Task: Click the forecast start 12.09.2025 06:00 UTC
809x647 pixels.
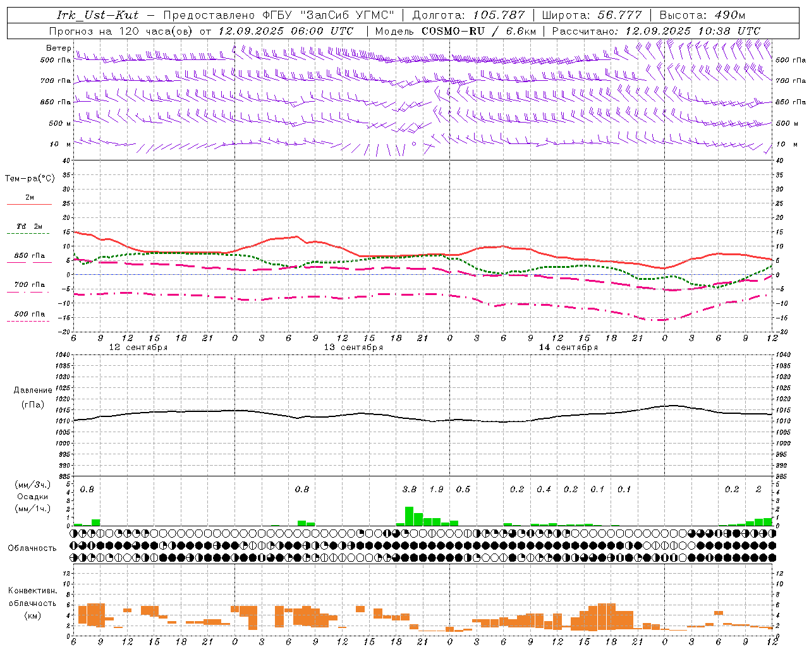Action: 286,31
